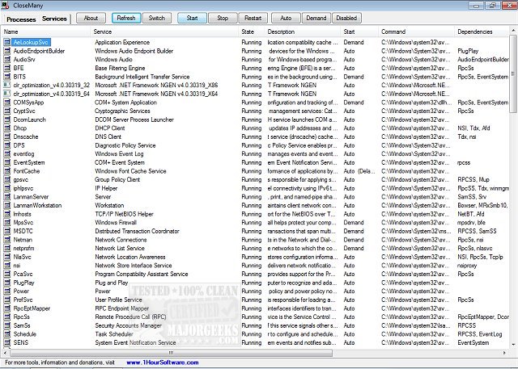Click the horizontal scrollbar thumb
The height and width of the screenshot is (369, 518).
coord(171,353)
